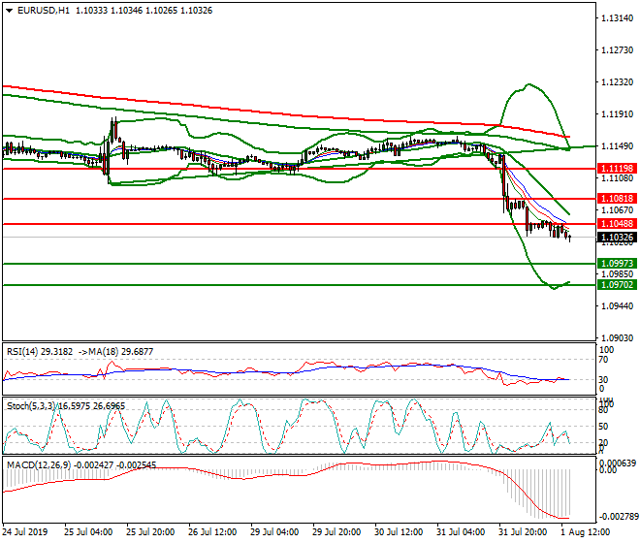Screen dimensions: 640x543
Task: Select the 31 Jul 04:00 time axis label
Action: point(461,532)
